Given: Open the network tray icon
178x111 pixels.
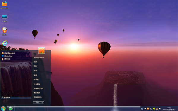Looking at the screenshot, I should click(151, 109).
